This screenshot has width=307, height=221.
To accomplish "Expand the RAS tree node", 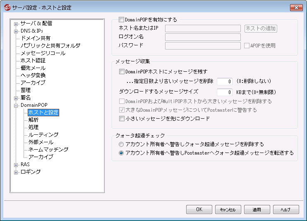I will 16,165.
